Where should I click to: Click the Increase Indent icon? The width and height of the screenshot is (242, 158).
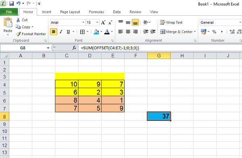click(153, 32)
